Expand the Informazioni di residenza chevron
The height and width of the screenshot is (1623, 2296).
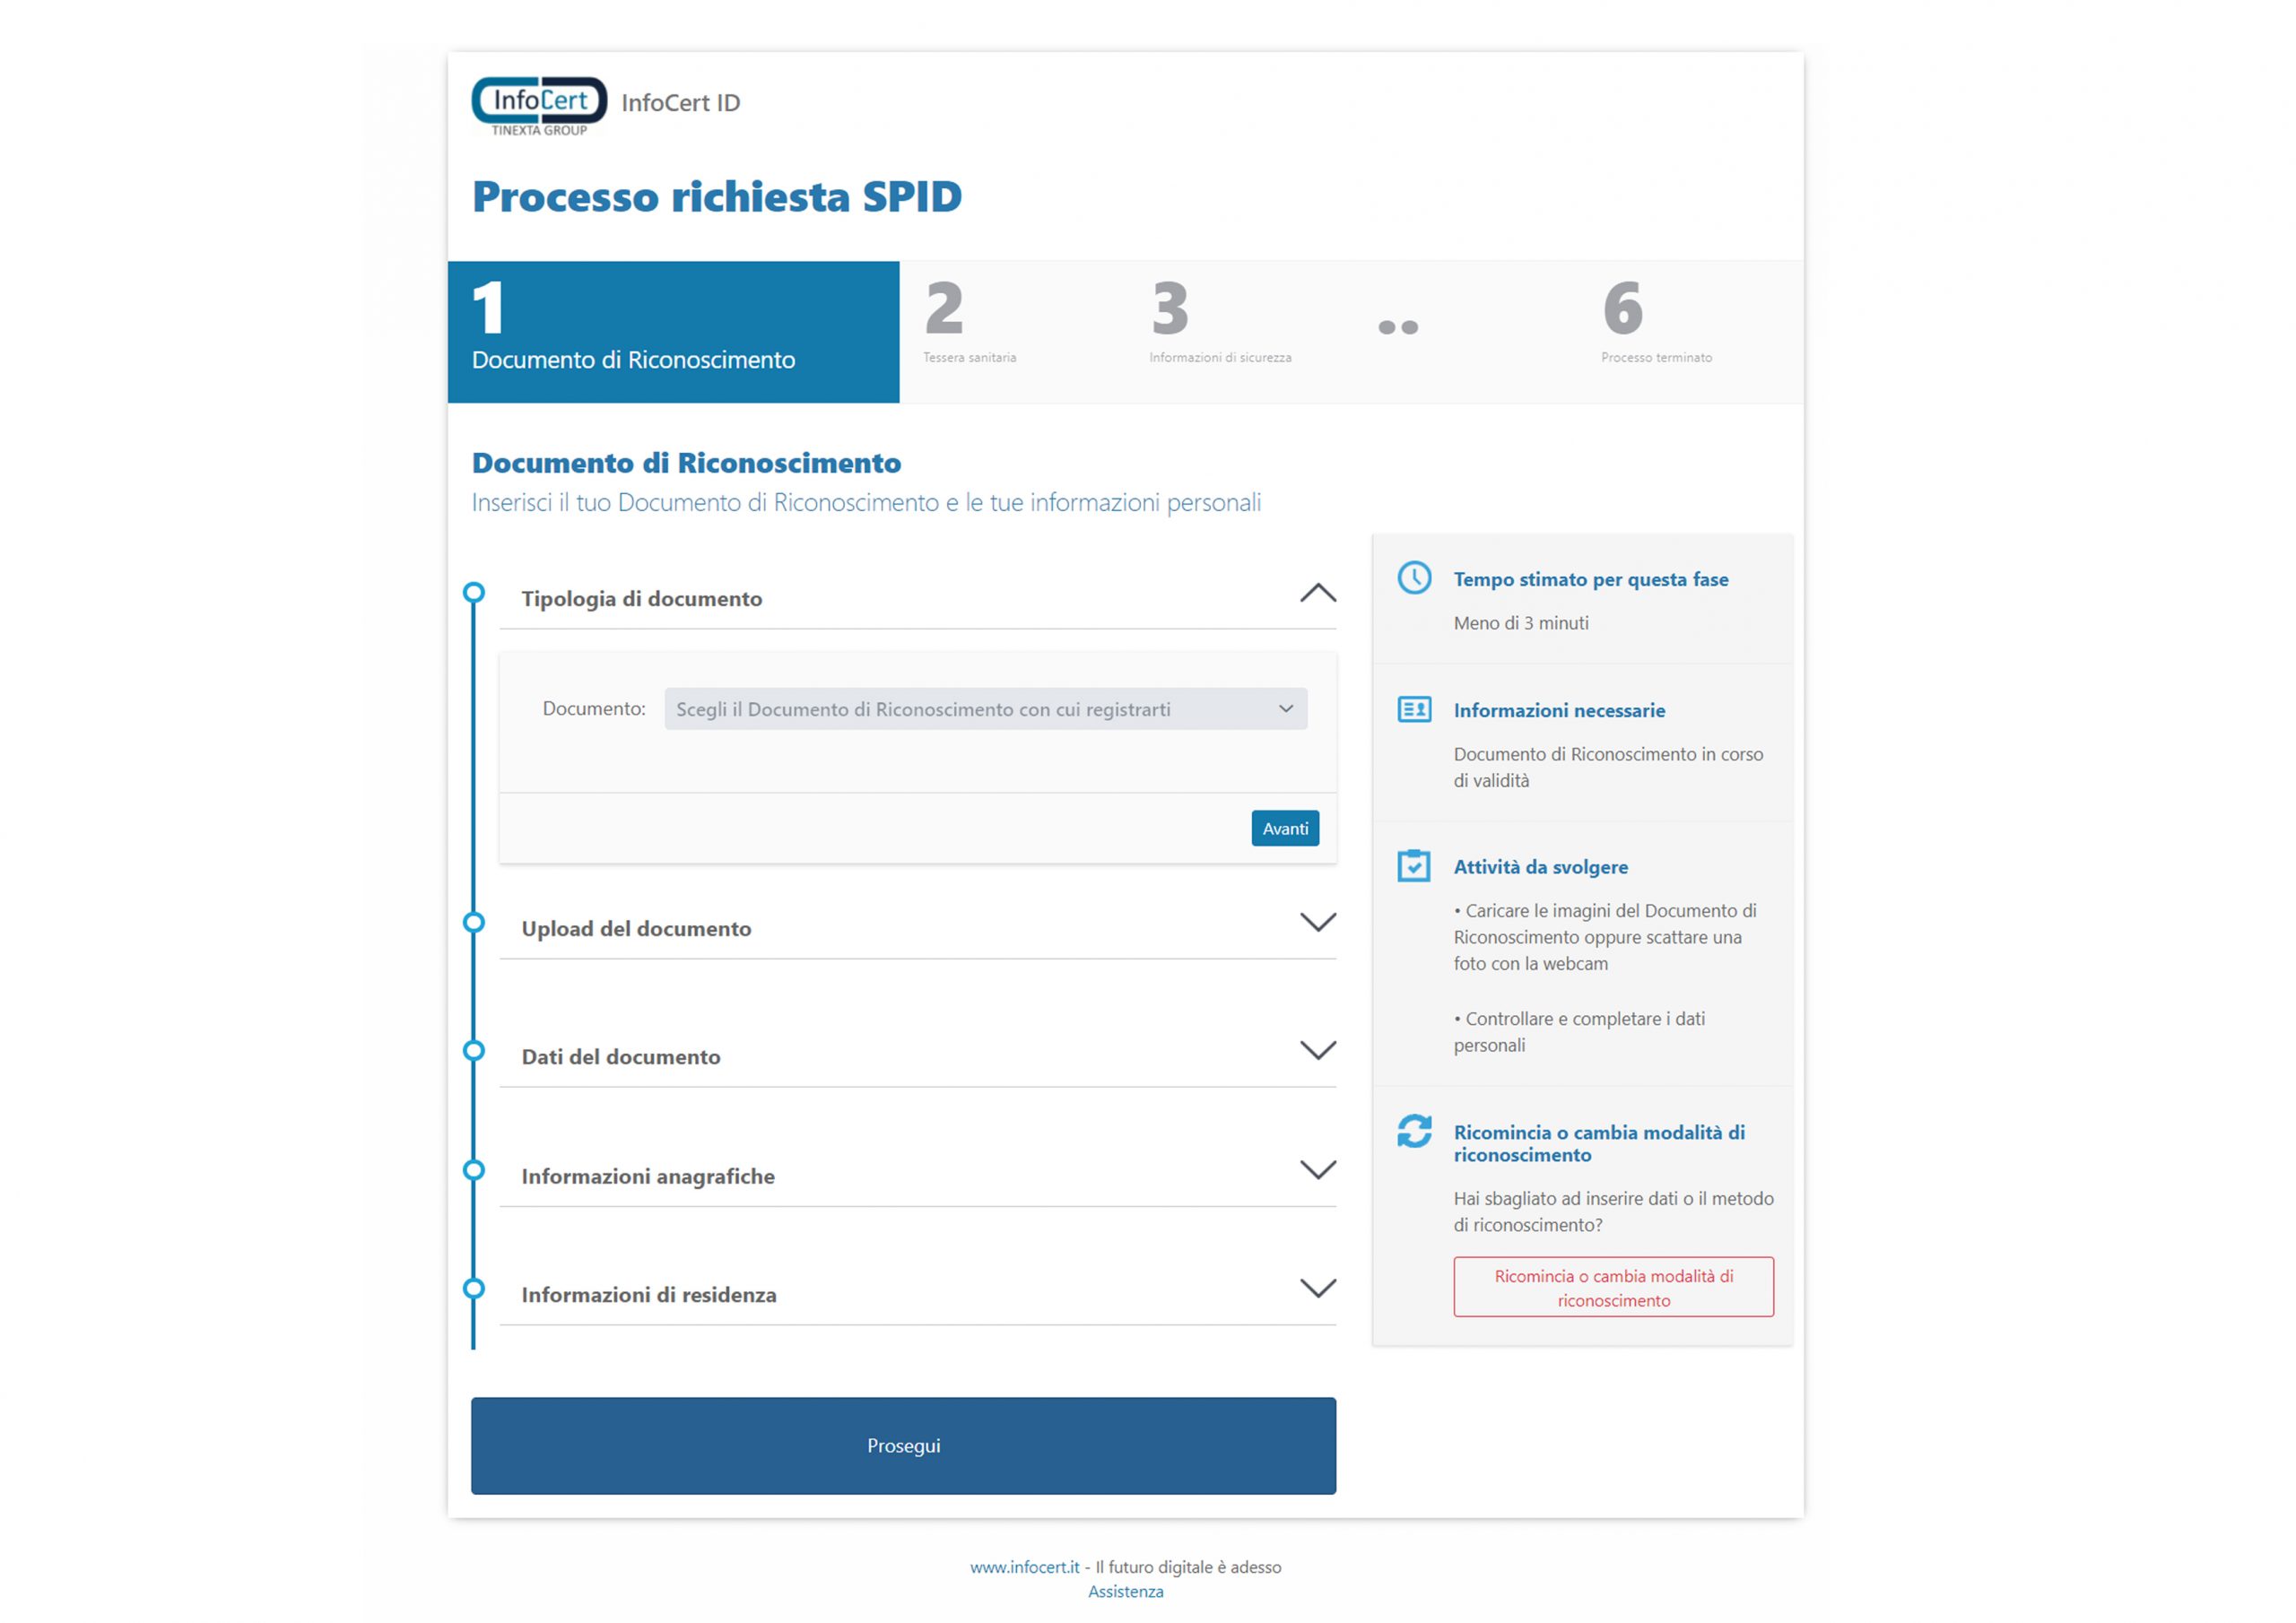click(1317, 1288)
